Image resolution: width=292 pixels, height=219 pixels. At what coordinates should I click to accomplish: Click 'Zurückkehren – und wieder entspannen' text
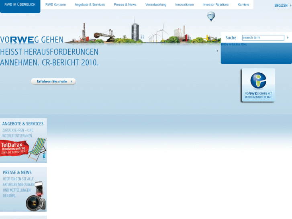pyautogui.click(x=18, y=133)
